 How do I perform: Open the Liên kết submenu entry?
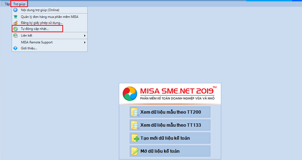[x=50, y=36]
